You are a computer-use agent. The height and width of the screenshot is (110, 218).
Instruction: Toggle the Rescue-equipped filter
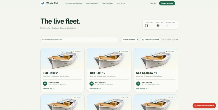click(150, 40)
